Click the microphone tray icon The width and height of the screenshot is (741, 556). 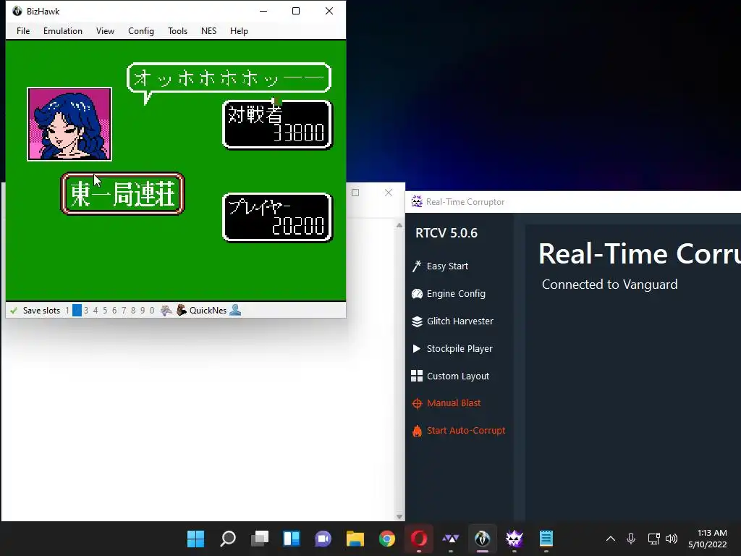(x=631, y=539)
